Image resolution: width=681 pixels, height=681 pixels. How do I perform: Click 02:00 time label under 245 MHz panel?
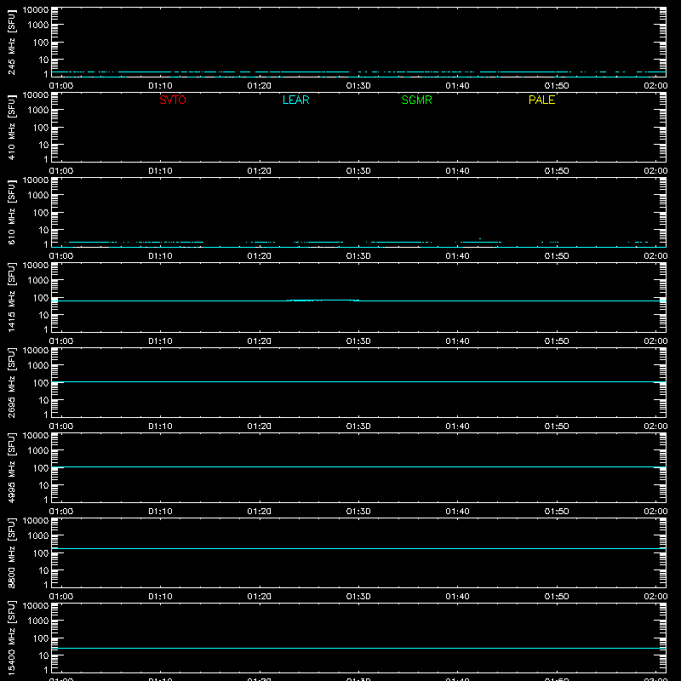coord(655,86)
